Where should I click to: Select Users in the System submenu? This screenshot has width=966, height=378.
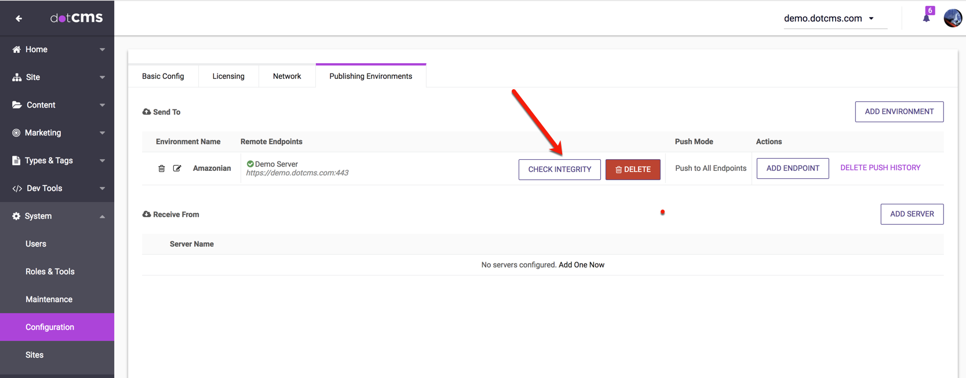pyautogui.click(x=36, y=244)
